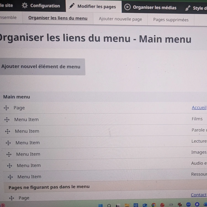The width and height of the screenshot is (207, 207).
Task: Open the Windows Start menu
Action: coord(100,205)
